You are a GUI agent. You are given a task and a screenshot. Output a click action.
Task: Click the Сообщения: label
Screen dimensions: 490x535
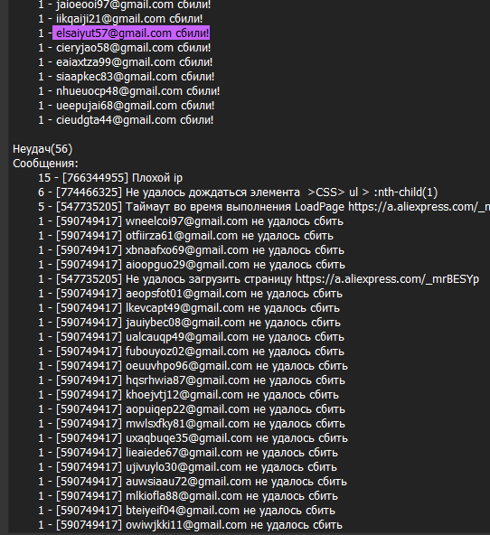coord(45,164)
